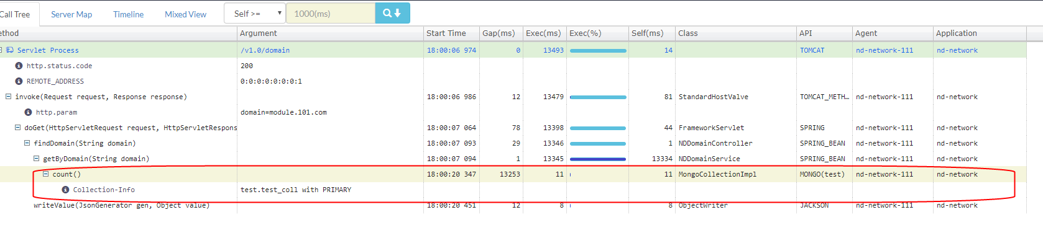Viewport: 1043px width, 251px height.
Task: Collapse the invoke(Request request) node
Action: [9, 97]
